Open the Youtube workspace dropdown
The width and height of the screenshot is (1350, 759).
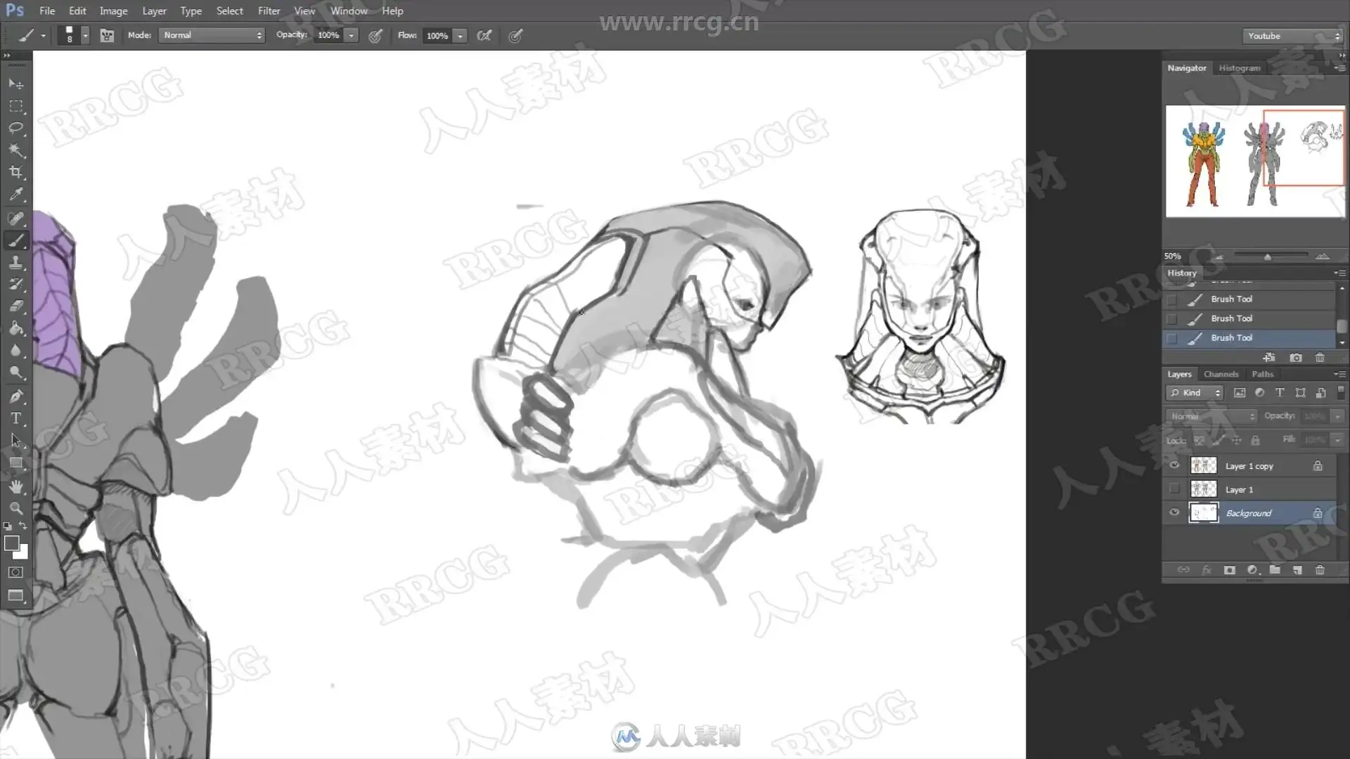tap(1292, 36)
